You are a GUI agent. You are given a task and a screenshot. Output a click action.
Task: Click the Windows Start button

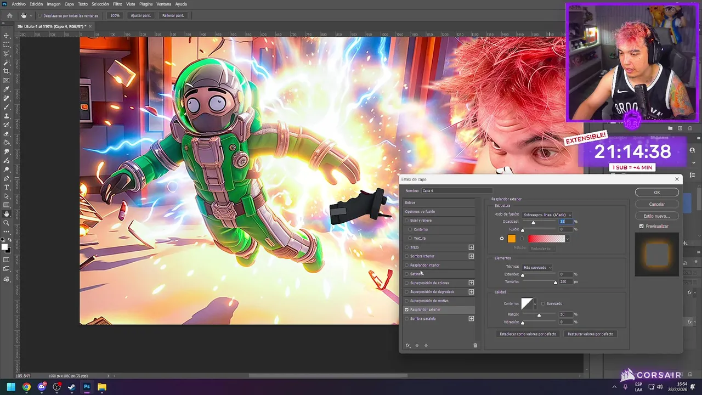pos(11,387)
